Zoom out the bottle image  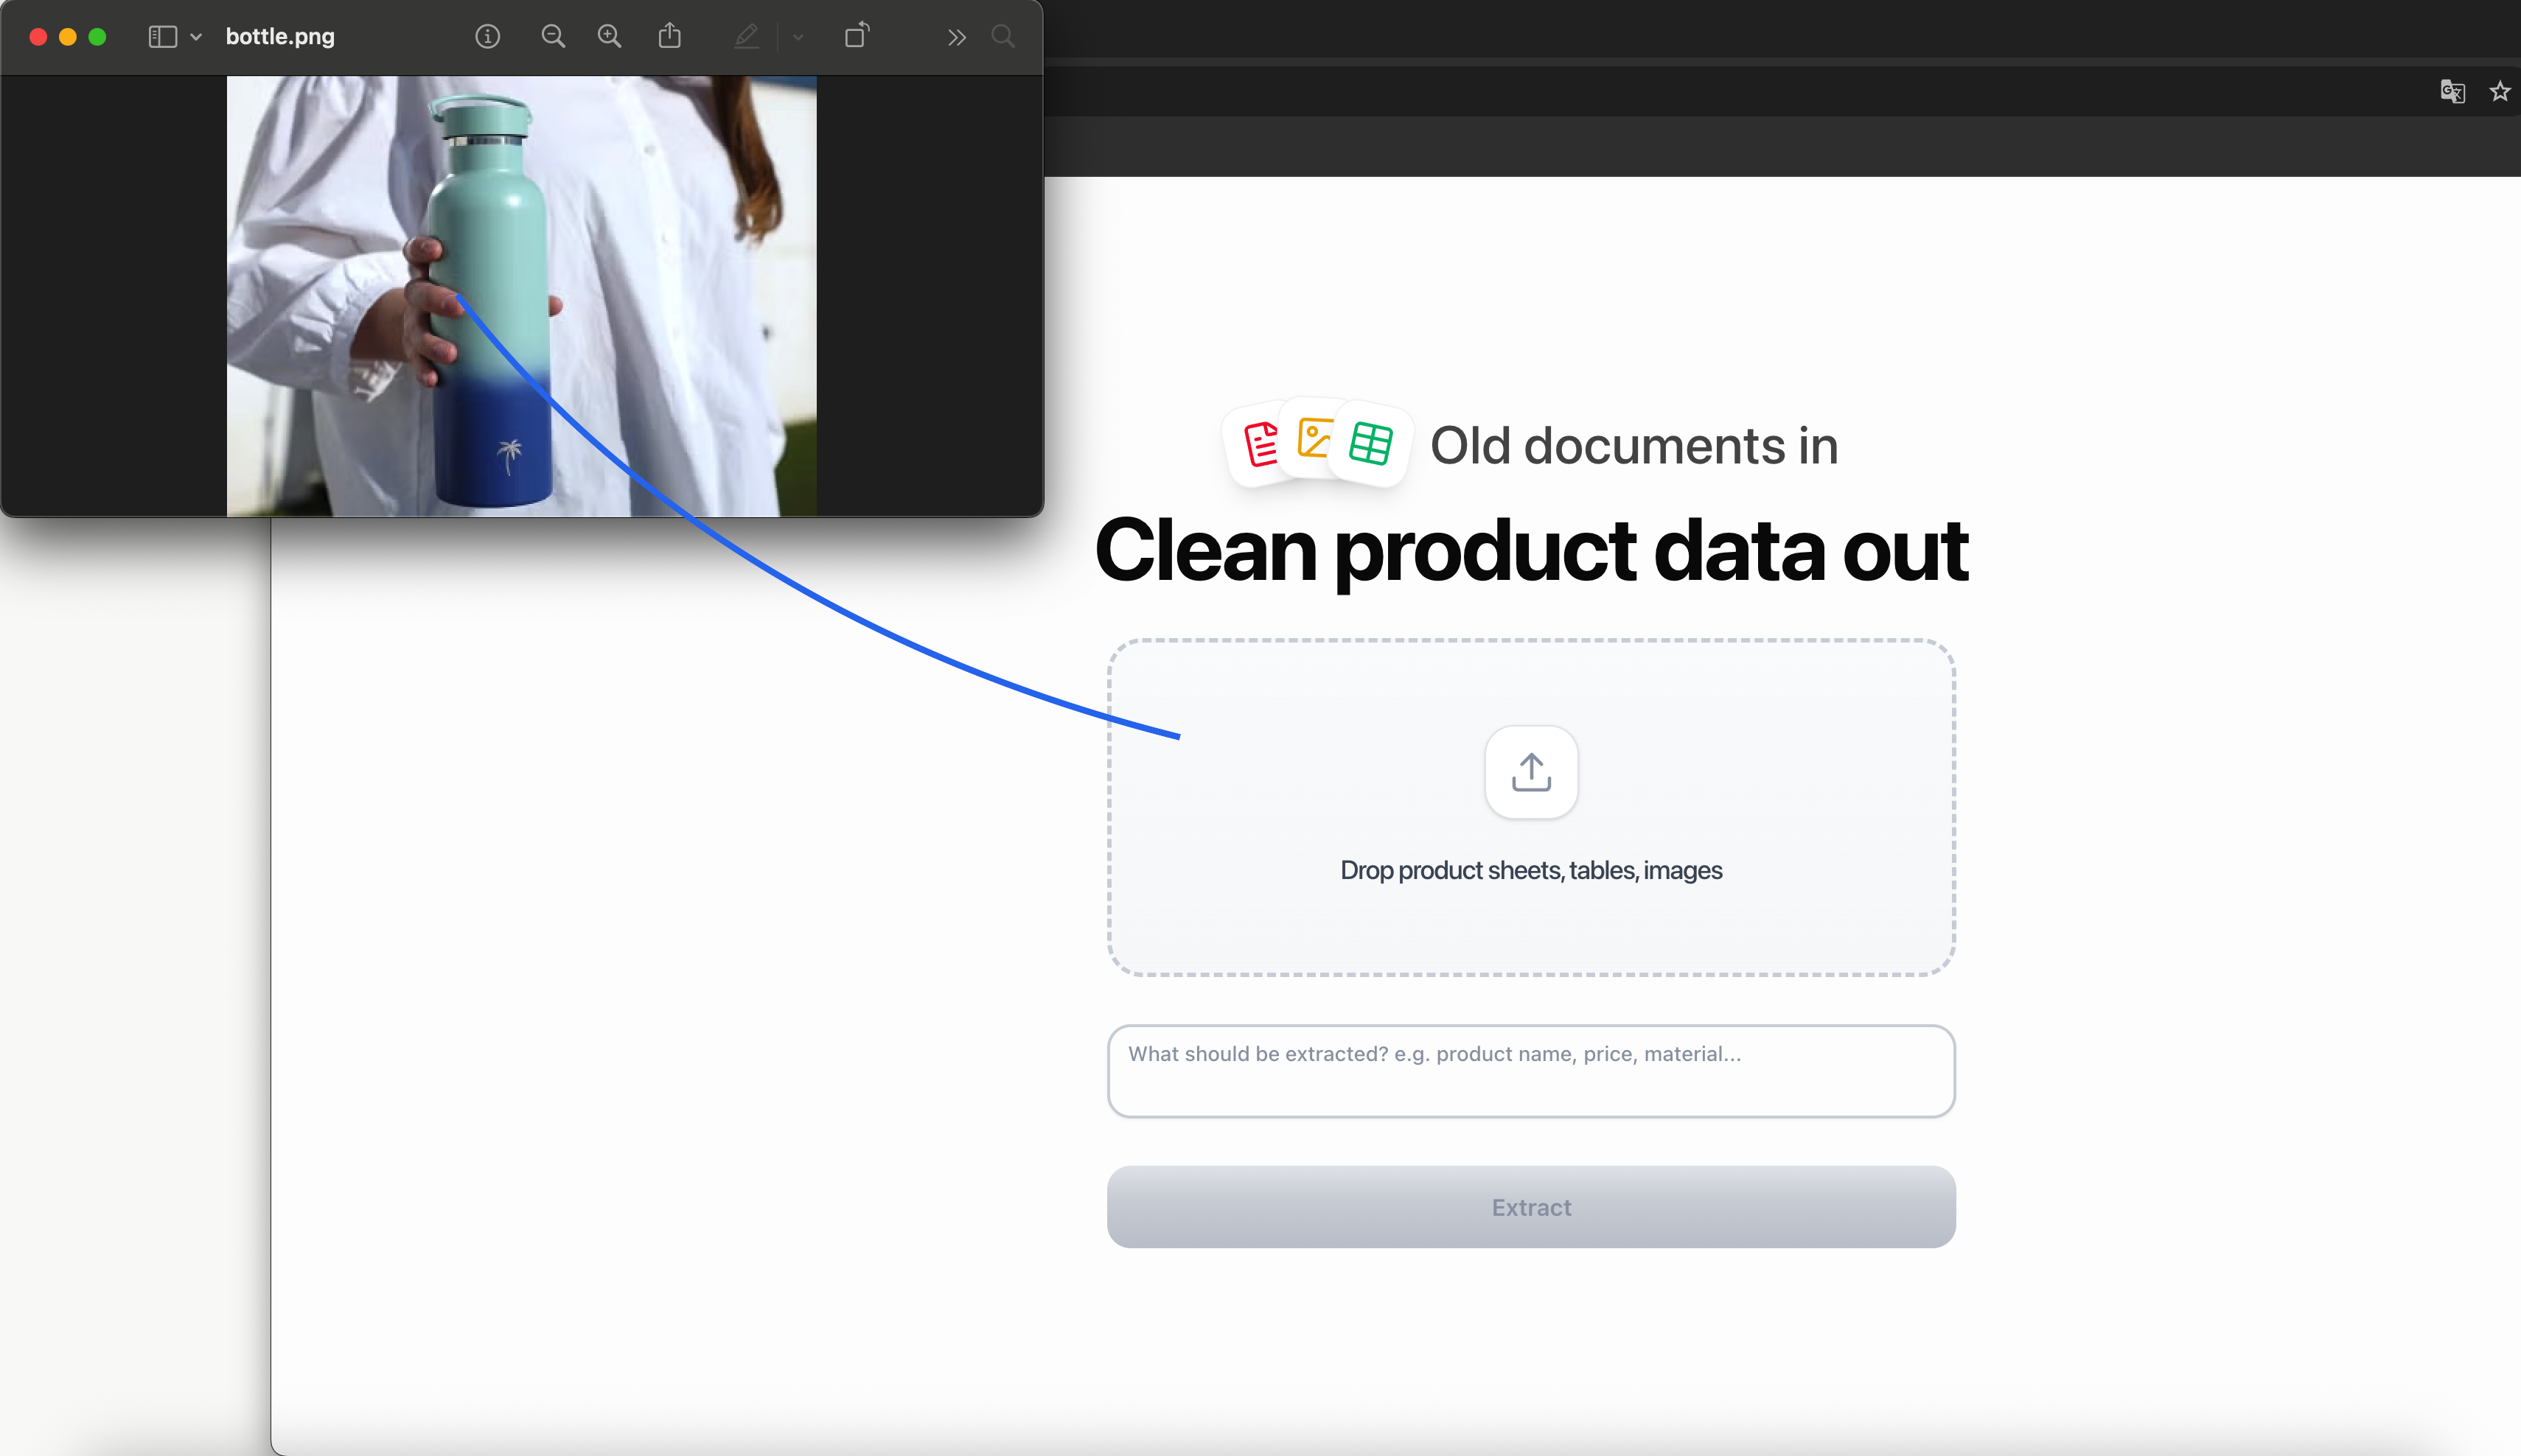552,37
